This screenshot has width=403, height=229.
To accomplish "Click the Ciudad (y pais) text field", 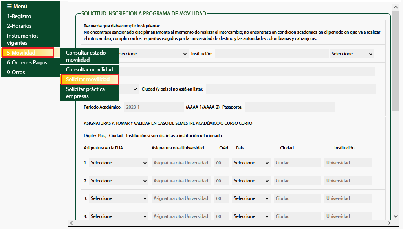I will 291,89.
